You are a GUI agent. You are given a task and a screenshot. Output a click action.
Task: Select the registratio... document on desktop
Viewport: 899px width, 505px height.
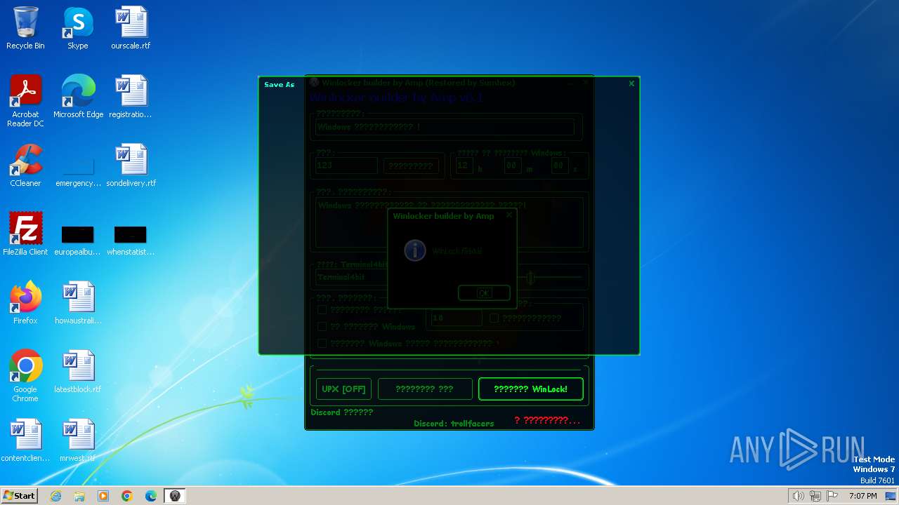click(131, 97)
